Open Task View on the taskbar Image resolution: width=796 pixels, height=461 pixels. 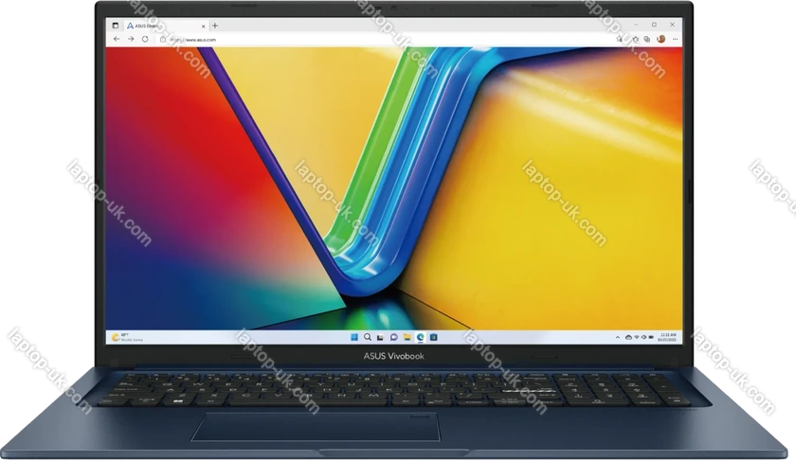380,335
